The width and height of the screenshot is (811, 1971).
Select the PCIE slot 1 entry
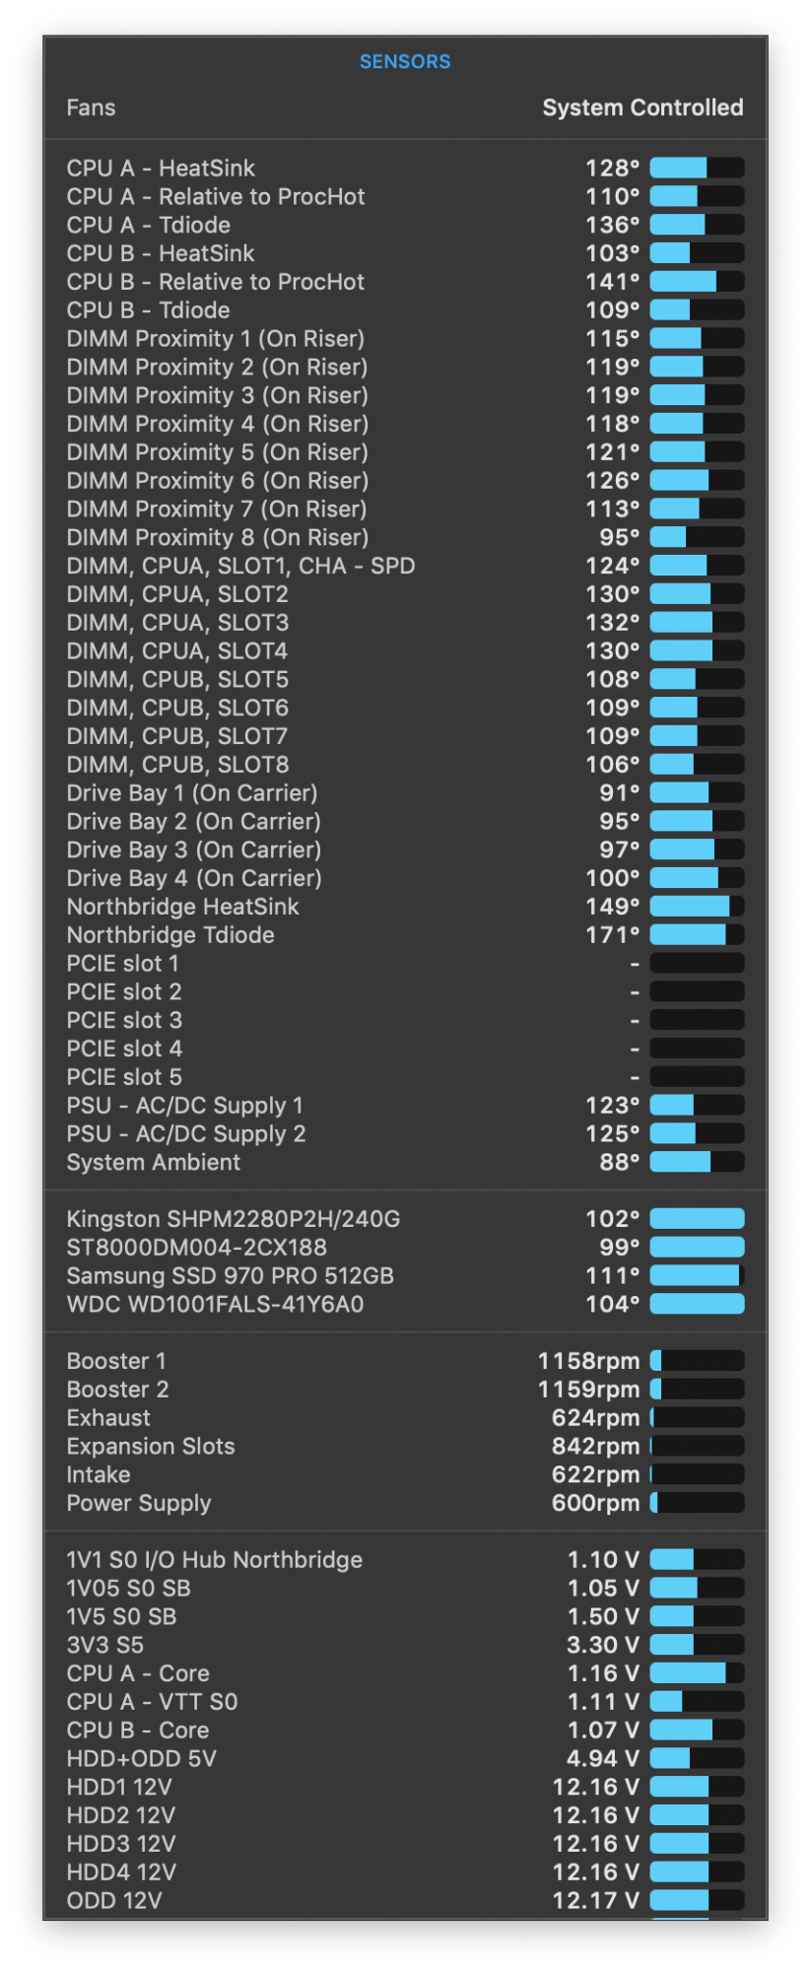point(405,964)
